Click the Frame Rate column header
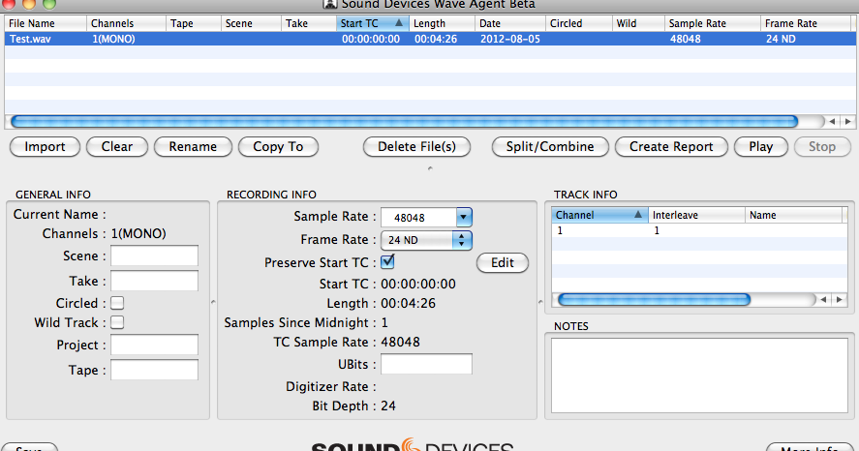859x451 pixels. point(807,23)
